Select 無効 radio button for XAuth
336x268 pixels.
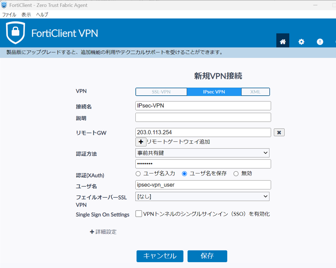(x=236, y=173)
